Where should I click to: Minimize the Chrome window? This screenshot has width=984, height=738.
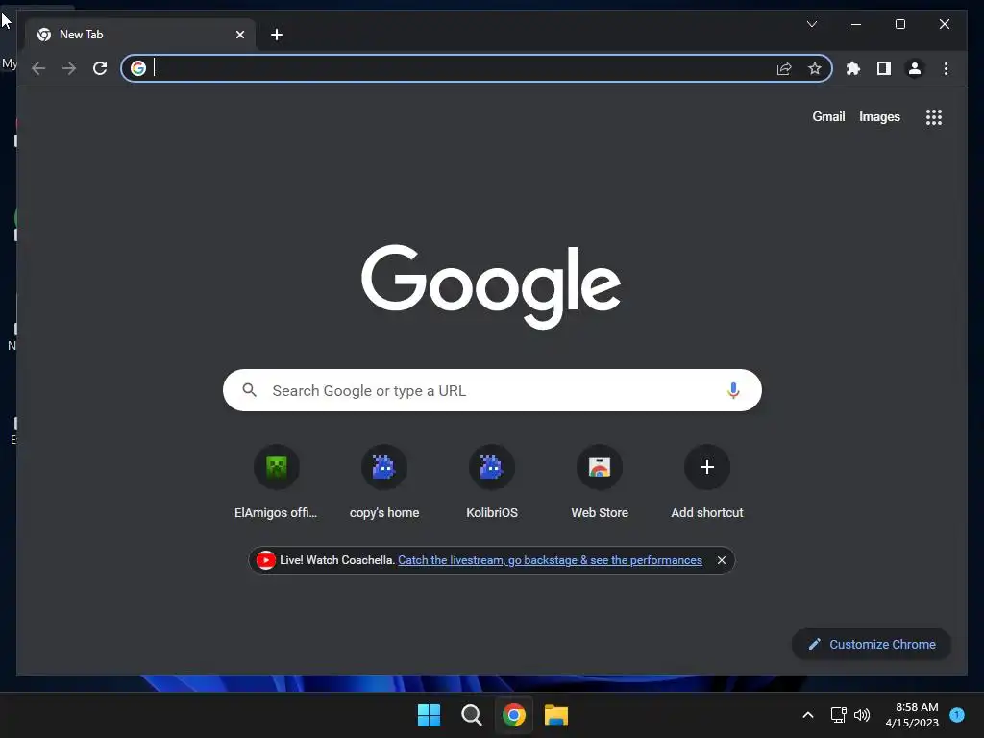click(x=856, y=24)
